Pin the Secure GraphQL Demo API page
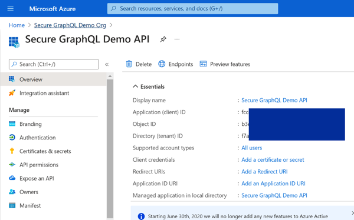 click(163, 39)
